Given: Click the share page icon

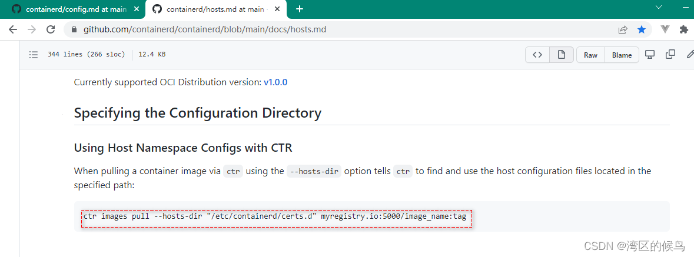Looking at the screenshot, I should pyautogui.click(x=623, y=29).
